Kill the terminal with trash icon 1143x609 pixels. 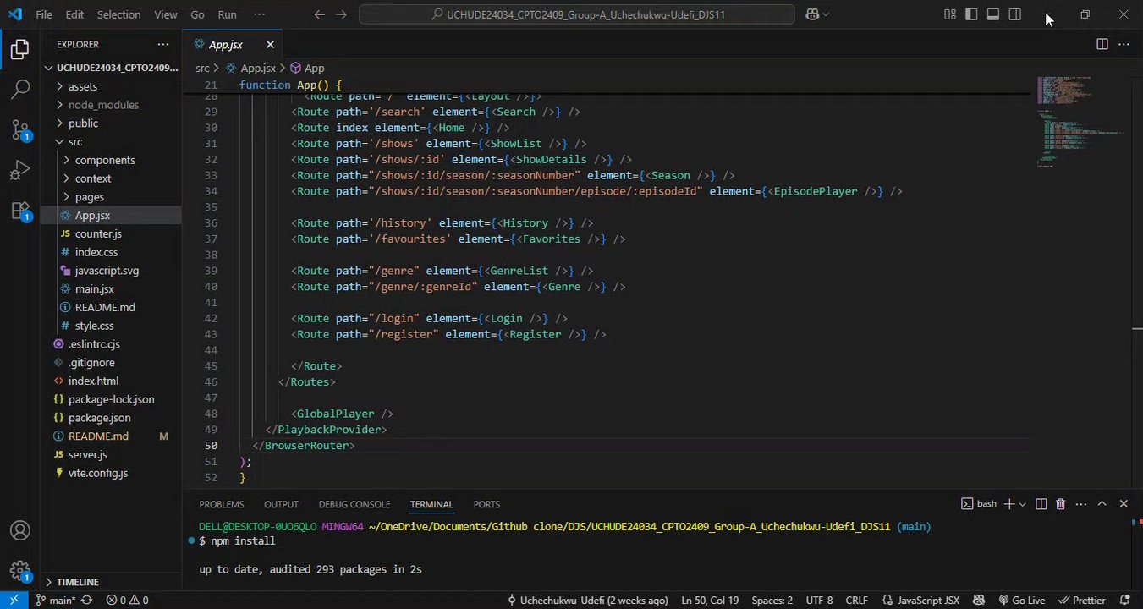[x=1061, y=504]
